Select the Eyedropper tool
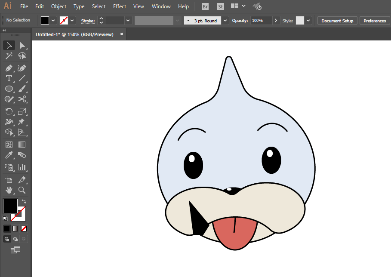The image size is (391, 277). [9, 155]
